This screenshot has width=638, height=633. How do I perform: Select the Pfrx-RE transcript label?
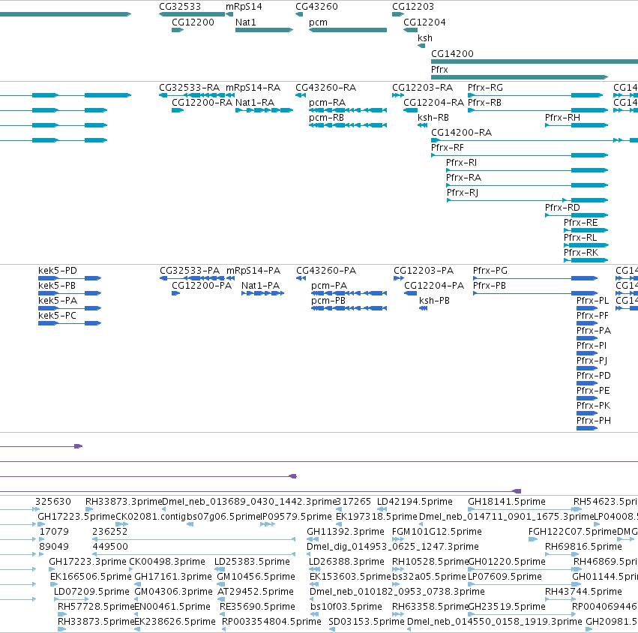[580, 223]
